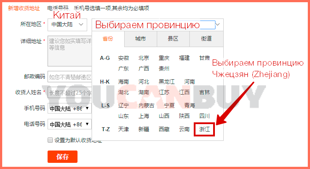Viewport: 310px width, 169px height.
Task: Expand the province selector dropdown arrow
Action: [x=218, y=25]
